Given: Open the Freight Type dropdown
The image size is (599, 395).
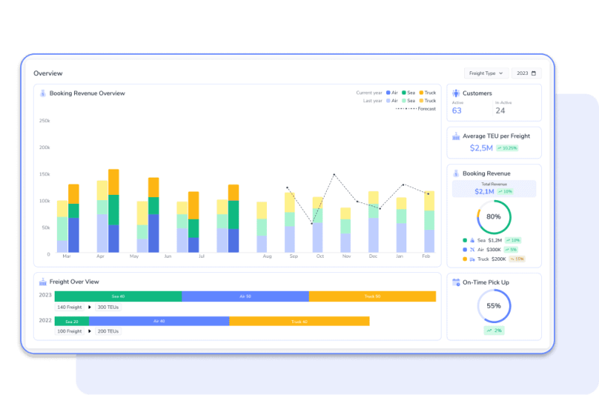Looking at the screenshot, I should (486, 73).
